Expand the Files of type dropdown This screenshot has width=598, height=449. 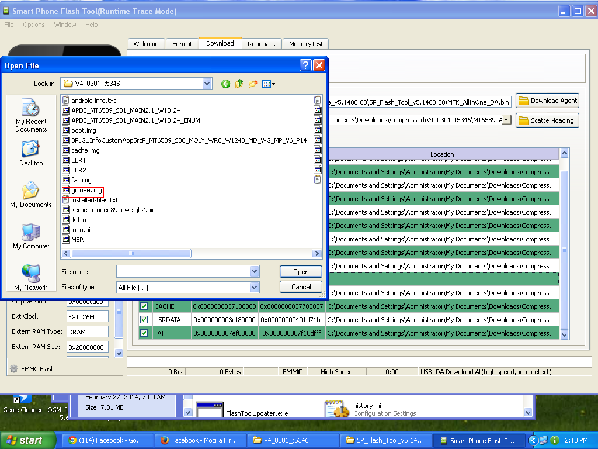point(254,287)
